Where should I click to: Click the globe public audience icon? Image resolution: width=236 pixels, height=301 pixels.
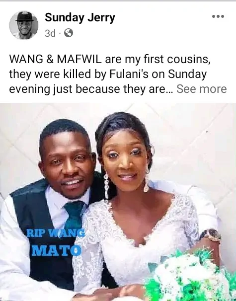point(69,33)
